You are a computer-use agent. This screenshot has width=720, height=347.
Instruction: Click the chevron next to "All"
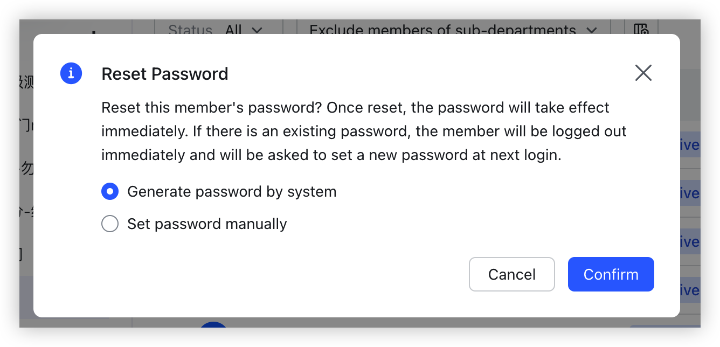click(x=258, y=31)
